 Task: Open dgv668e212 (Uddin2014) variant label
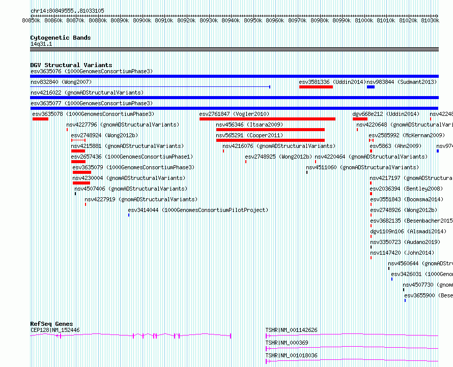[386, 114]
